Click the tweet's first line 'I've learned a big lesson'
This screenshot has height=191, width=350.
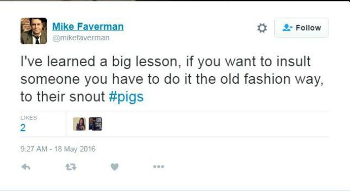tap(99, 61)
